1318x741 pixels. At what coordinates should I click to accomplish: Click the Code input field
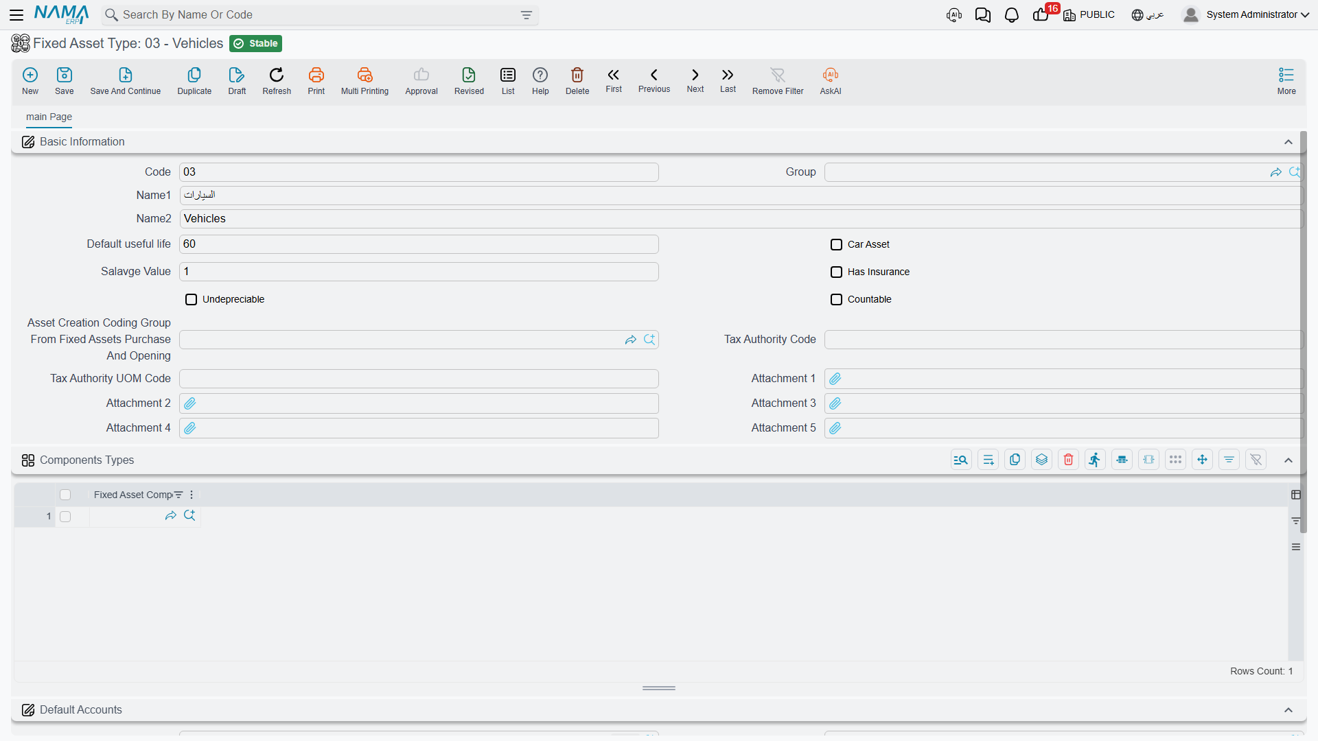419,172
